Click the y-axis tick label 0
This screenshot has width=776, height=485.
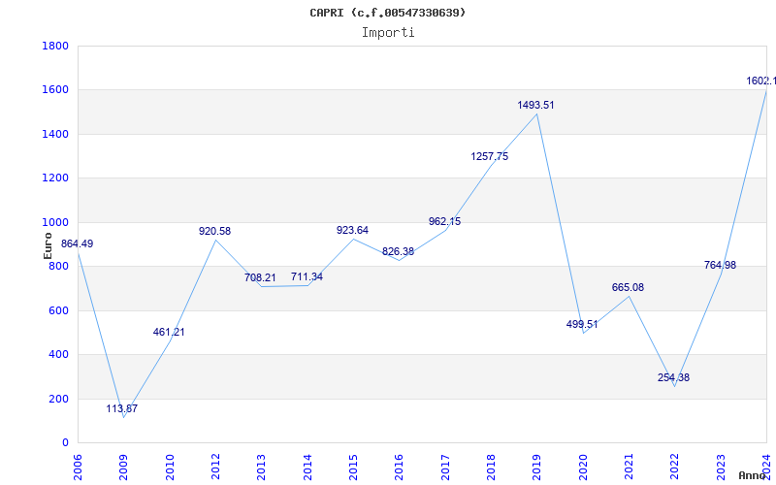pyautogui.click(x=65, y=442)
